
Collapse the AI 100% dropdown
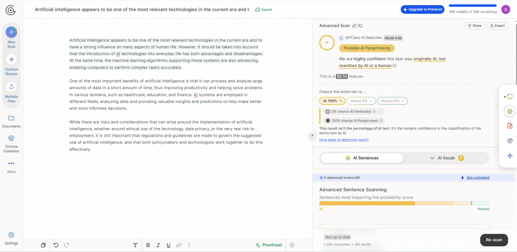[x=332, y=101]
